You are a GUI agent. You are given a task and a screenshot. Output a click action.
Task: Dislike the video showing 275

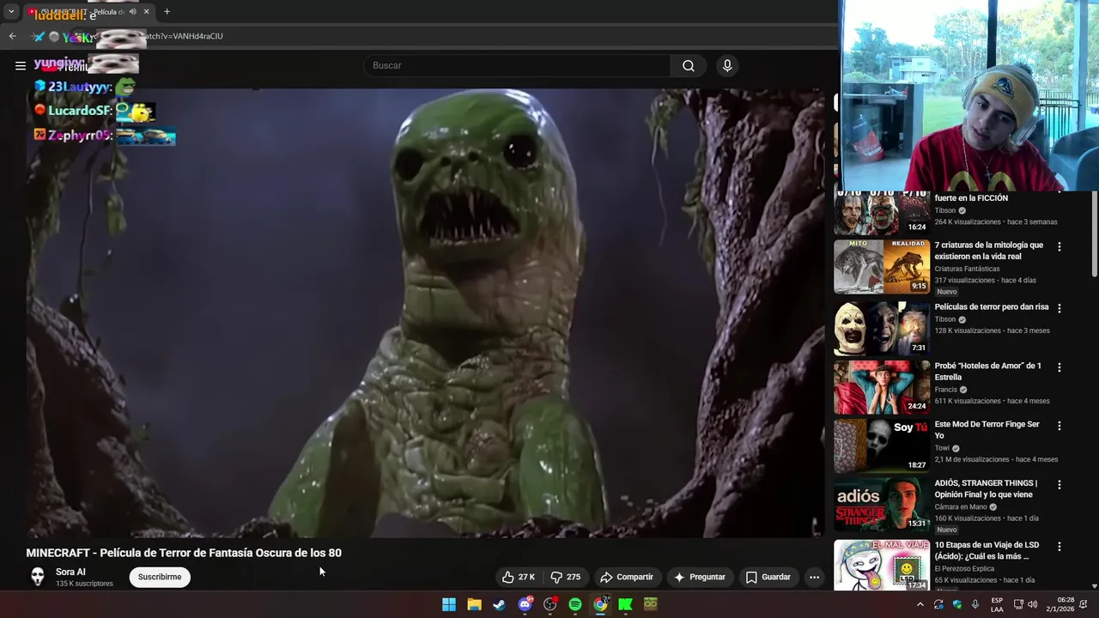566,577
